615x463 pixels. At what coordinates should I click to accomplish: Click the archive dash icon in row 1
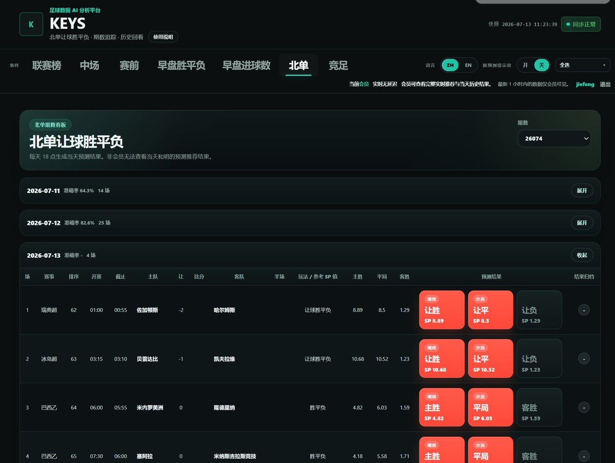click(584, 310)
